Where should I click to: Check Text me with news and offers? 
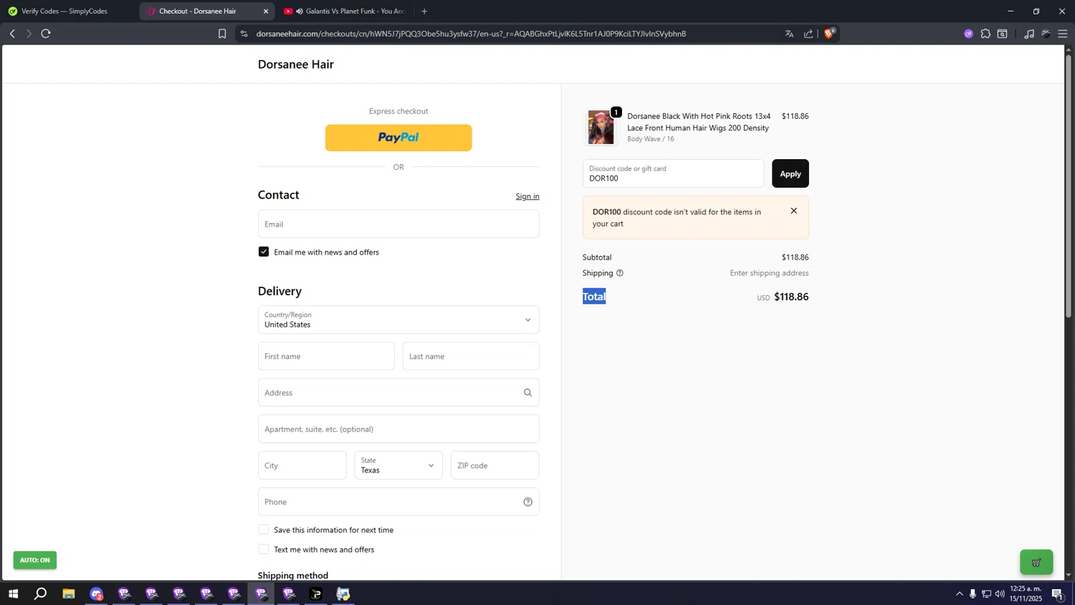coord(264,549)
